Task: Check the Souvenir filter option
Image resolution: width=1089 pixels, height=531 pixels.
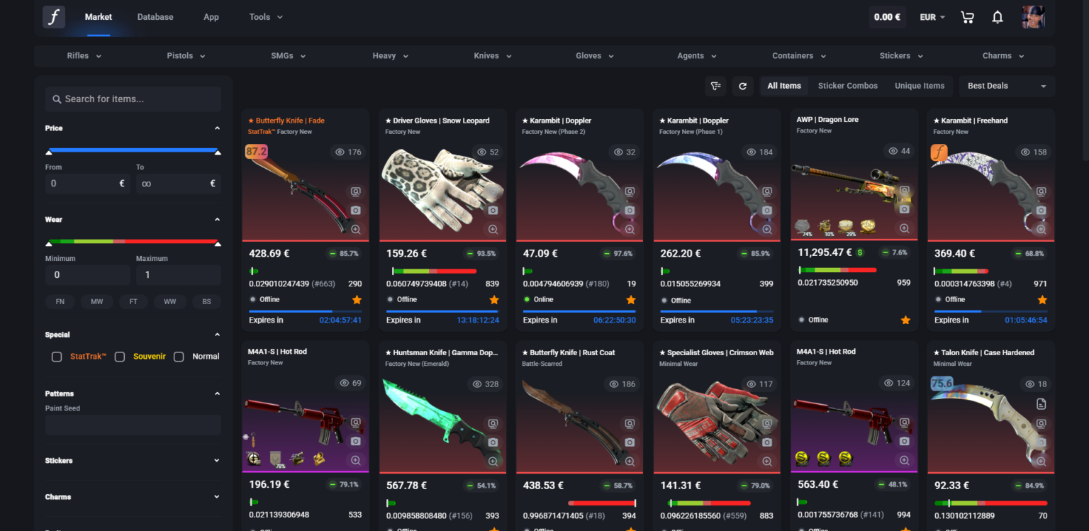Action: tap(120, 357)
